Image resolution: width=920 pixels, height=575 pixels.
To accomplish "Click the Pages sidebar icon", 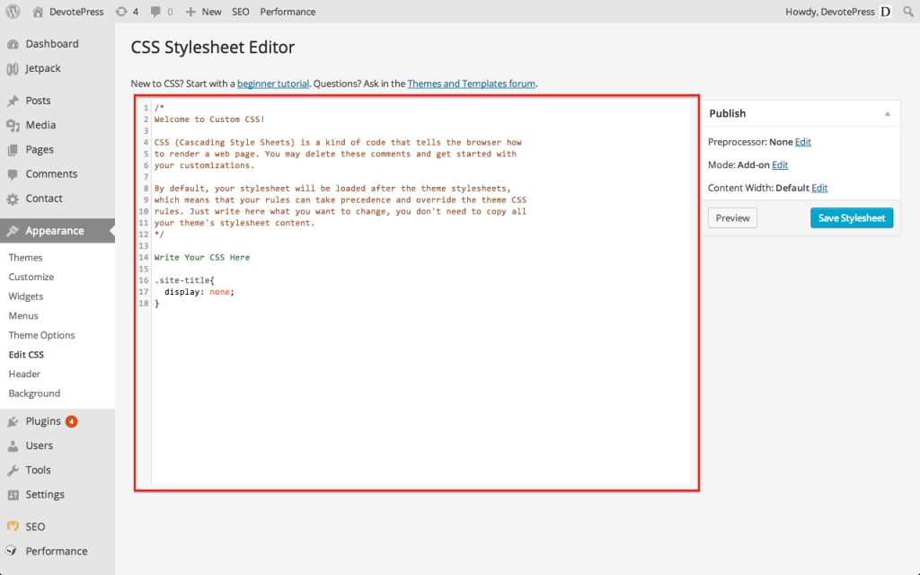I will click(13, 149).
